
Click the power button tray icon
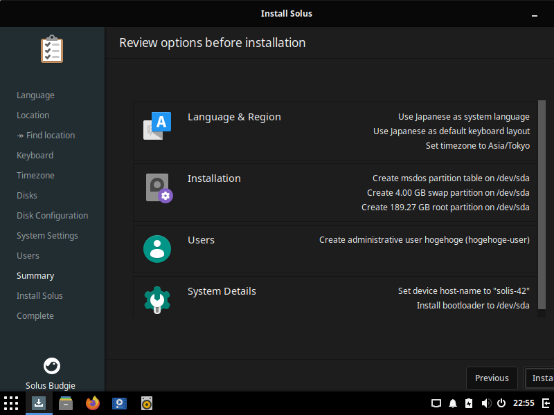pyautogui.click(x=501, y=403)
